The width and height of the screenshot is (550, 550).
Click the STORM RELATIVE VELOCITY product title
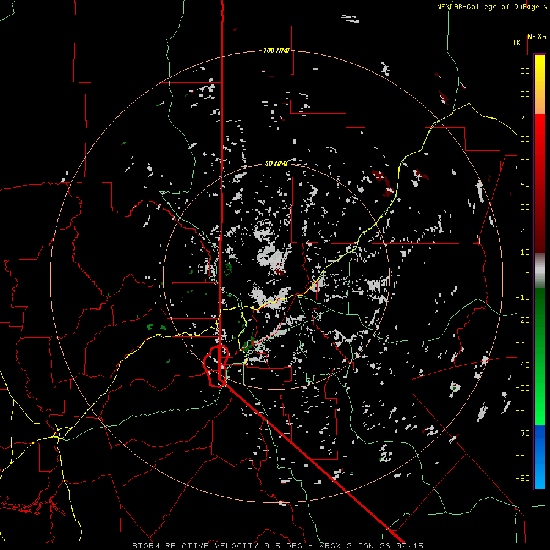click(x=195, y=546)
